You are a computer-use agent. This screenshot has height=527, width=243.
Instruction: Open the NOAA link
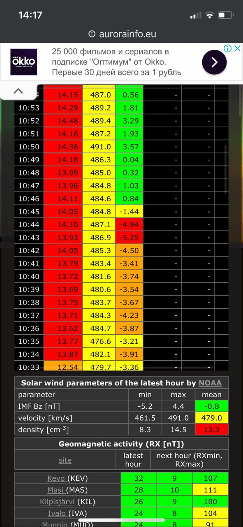coord(210,383)
